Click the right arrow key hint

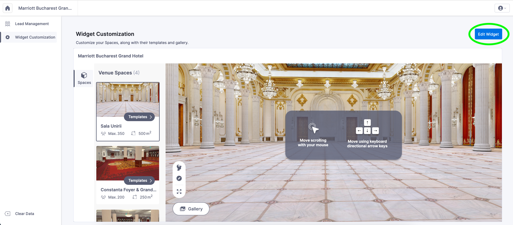(x=375, y=131)
